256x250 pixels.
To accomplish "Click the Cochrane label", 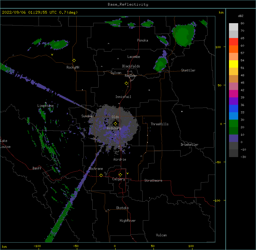I will [x=96, y=169].
